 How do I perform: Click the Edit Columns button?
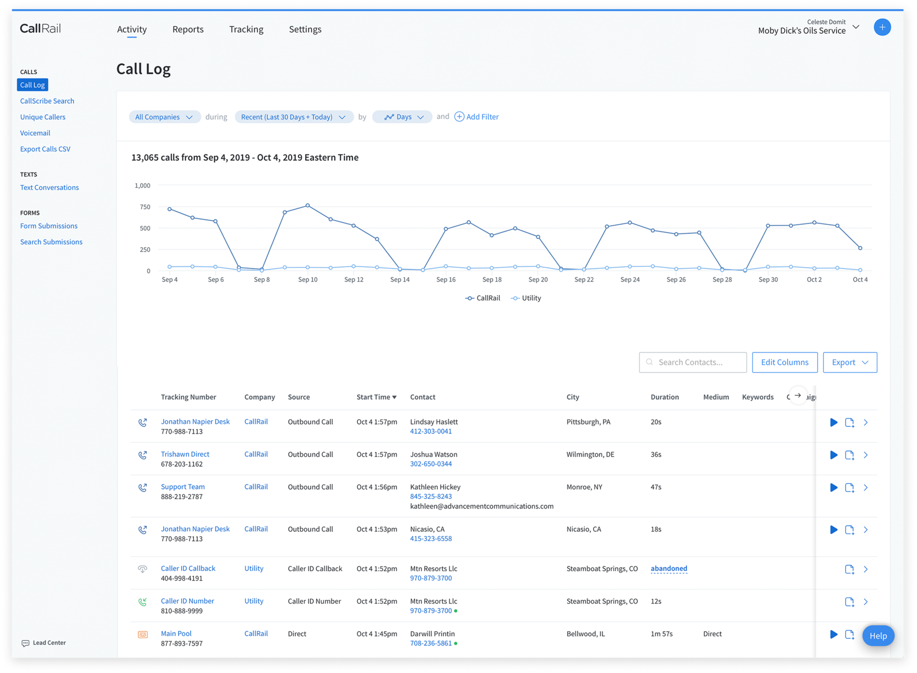pyautogui.click(x=784, y=363)
